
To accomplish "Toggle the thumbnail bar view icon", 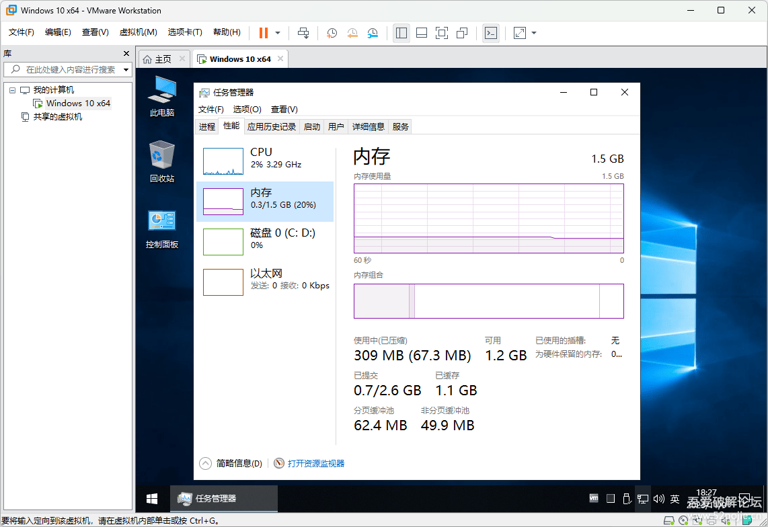I will [x=421, y=33].
